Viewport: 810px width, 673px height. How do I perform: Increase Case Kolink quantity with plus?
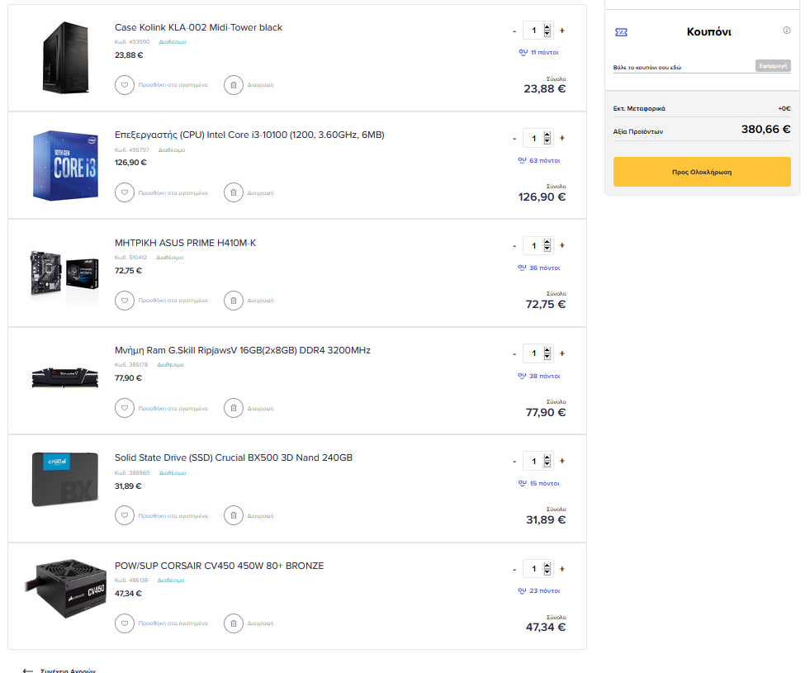[x=562, y=31]
